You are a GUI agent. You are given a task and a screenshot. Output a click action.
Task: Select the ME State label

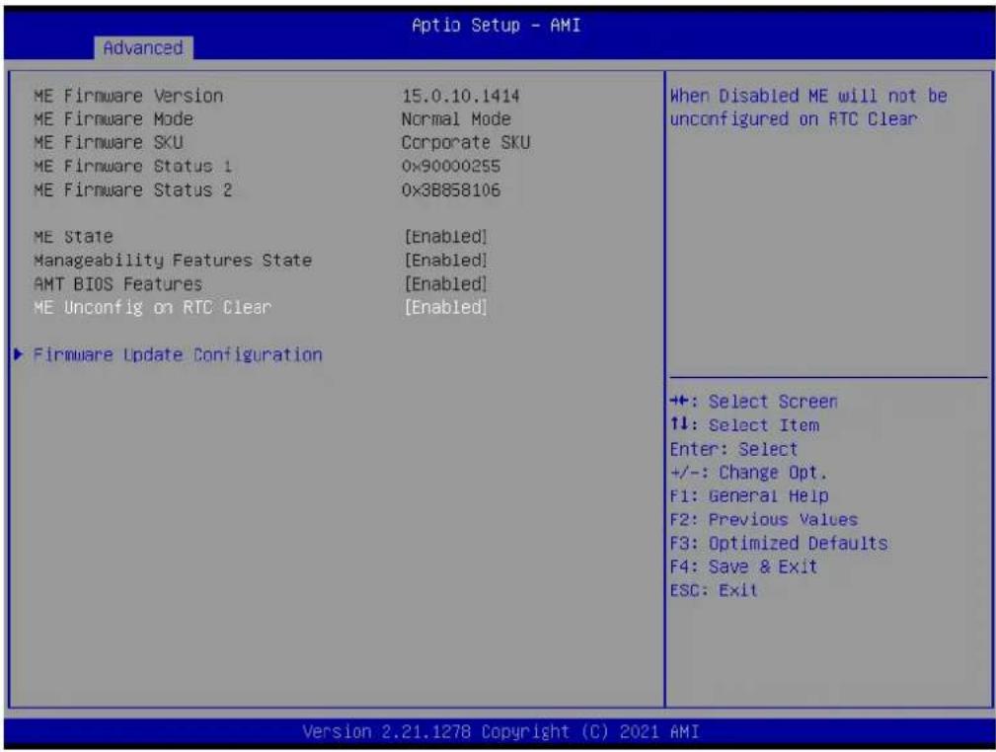click(x=73, y=237)
